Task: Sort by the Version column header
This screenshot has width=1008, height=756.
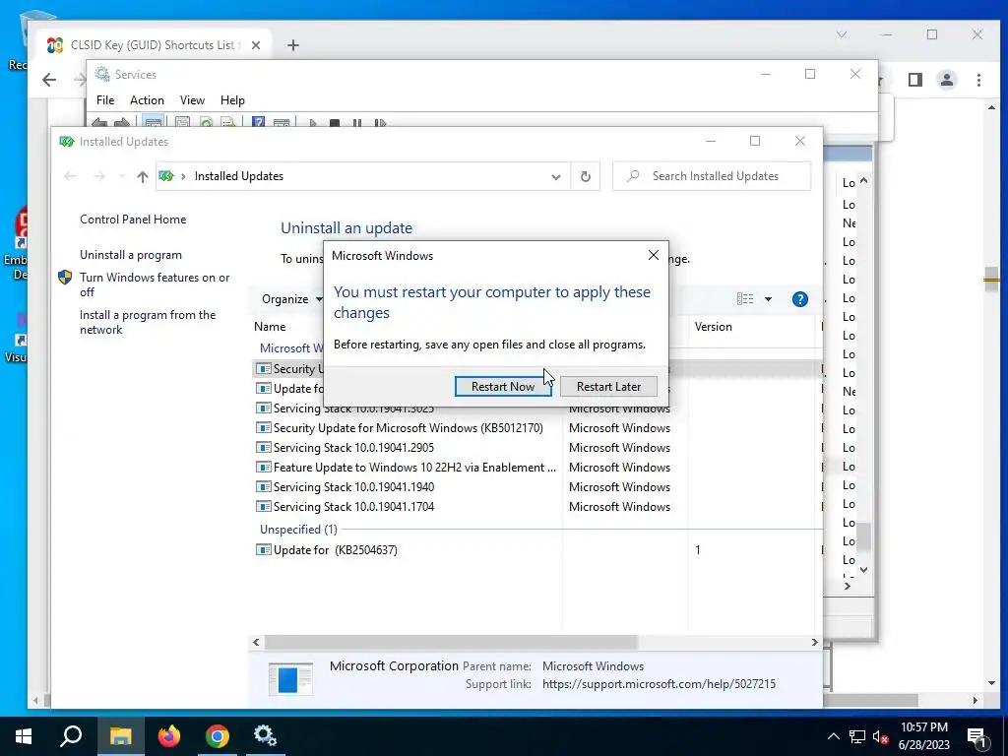Action: [x=713, y=327]
